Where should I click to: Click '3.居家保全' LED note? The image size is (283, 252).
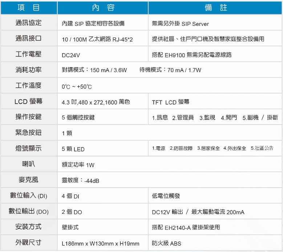[209, 148]
